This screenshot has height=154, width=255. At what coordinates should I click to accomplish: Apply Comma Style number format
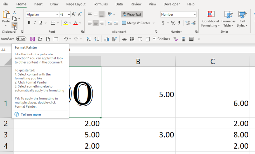click(x=179, y=23)
